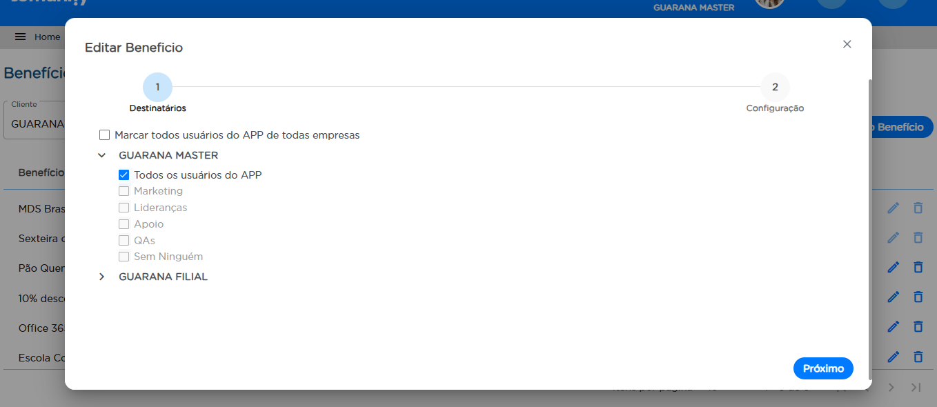The width and height of the screenshot is (937, 407).
Task: Go to the last page of results
Action: coord(916,388)
